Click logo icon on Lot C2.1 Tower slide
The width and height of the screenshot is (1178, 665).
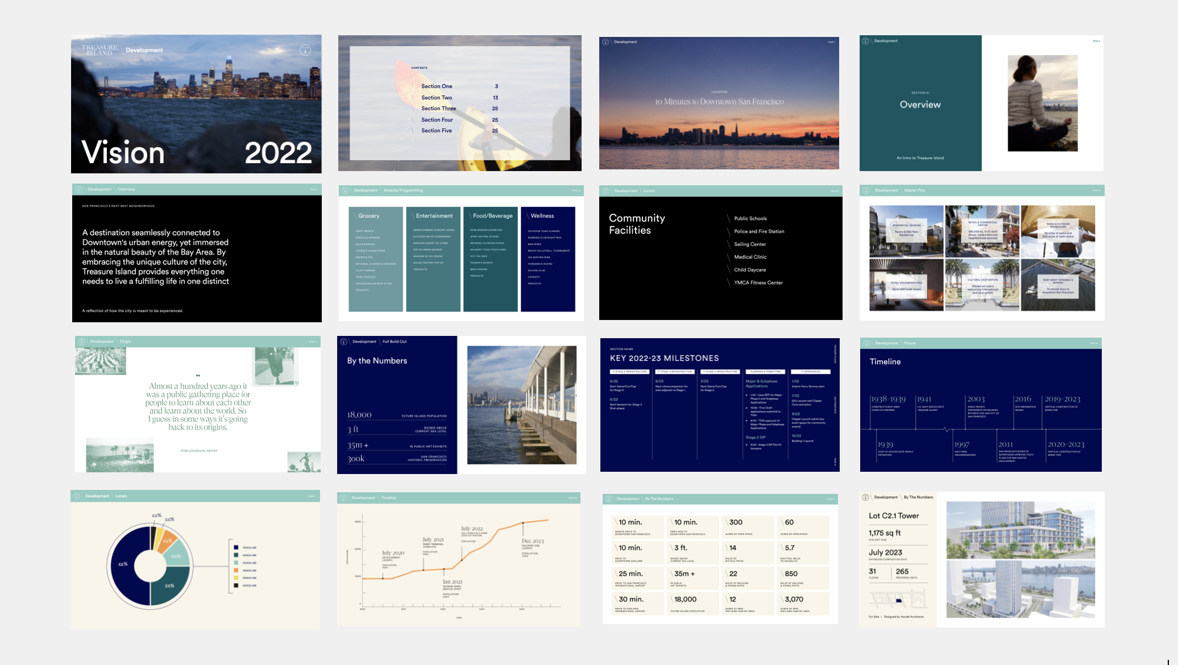865,497
